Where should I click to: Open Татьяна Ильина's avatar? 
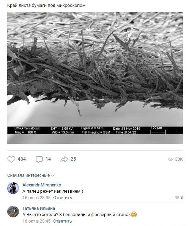click(x=13, y=212)
